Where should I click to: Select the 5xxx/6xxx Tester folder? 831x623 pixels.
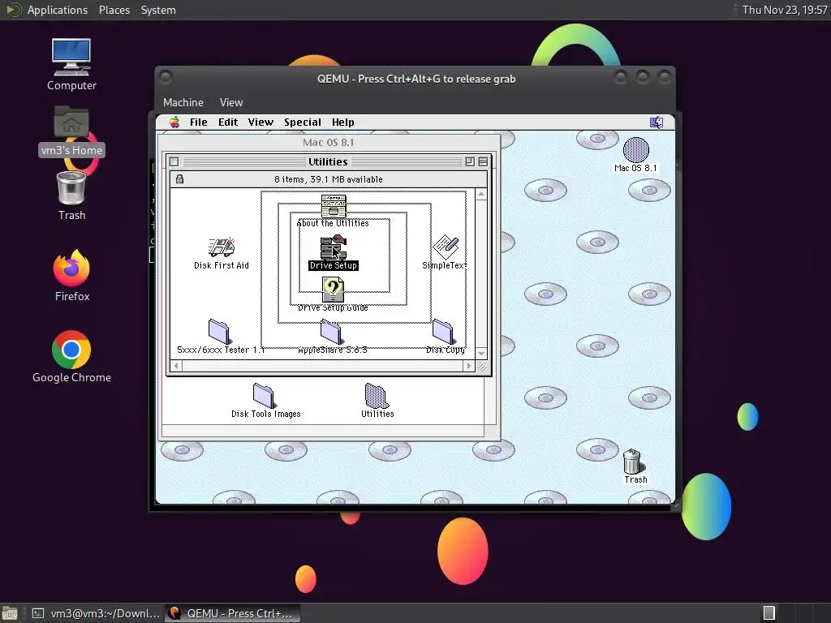[219, 332]
